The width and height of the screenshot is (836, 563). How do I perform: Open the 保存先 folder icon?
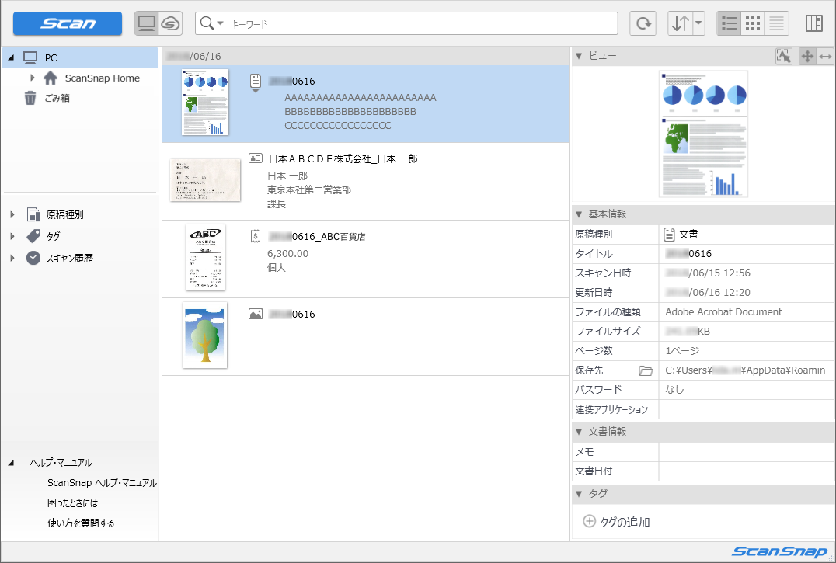[x=646, y=370]
